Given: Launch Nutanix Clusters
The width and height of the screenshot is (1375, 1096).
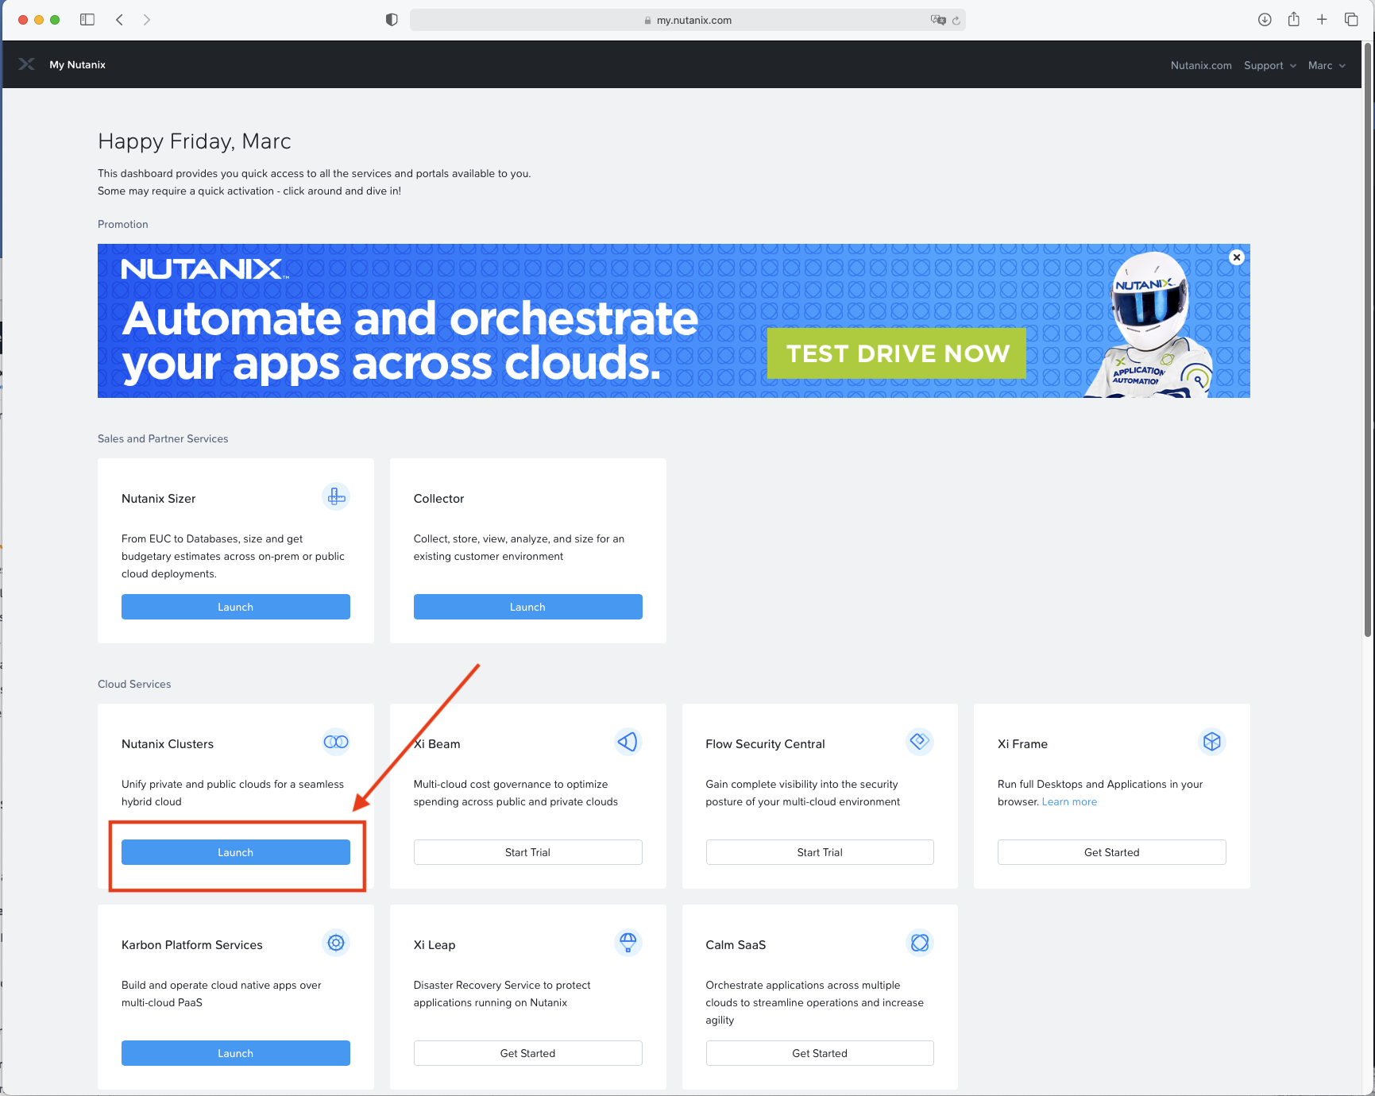Looking at the screenshot, I should (236, 852).
